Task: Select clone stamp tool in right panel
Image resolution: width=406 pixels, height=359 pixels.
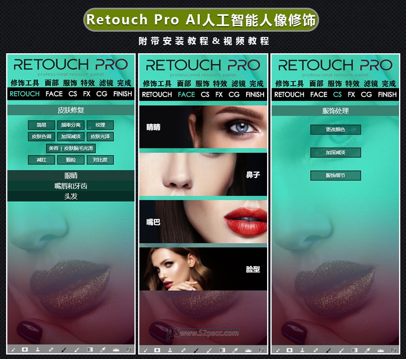Action: pyautogui.click(x=302, y=350)
